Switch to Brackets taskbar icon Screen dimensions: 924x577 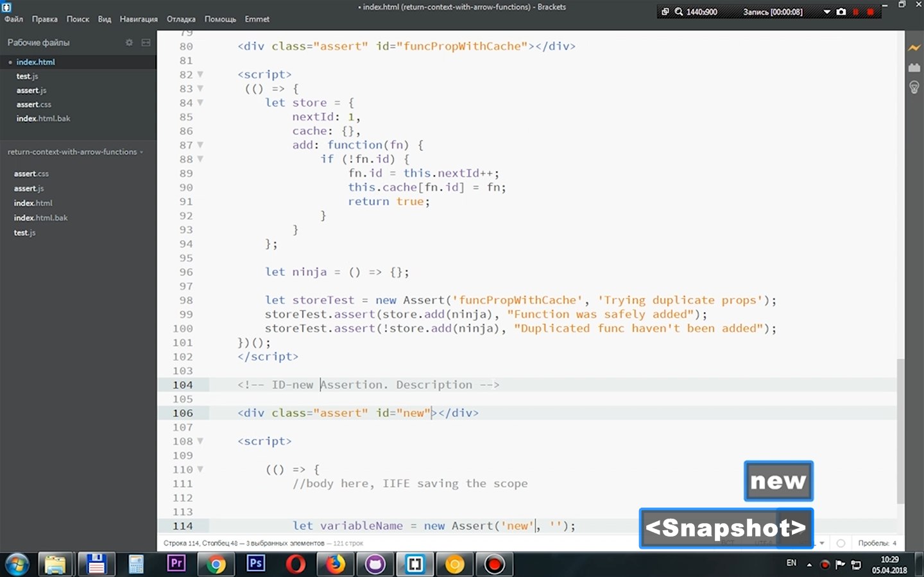click(x=415, y=564)
